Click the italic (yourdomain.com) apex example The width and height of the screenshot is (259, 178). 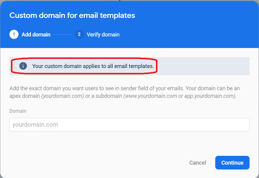coord(63,96)
